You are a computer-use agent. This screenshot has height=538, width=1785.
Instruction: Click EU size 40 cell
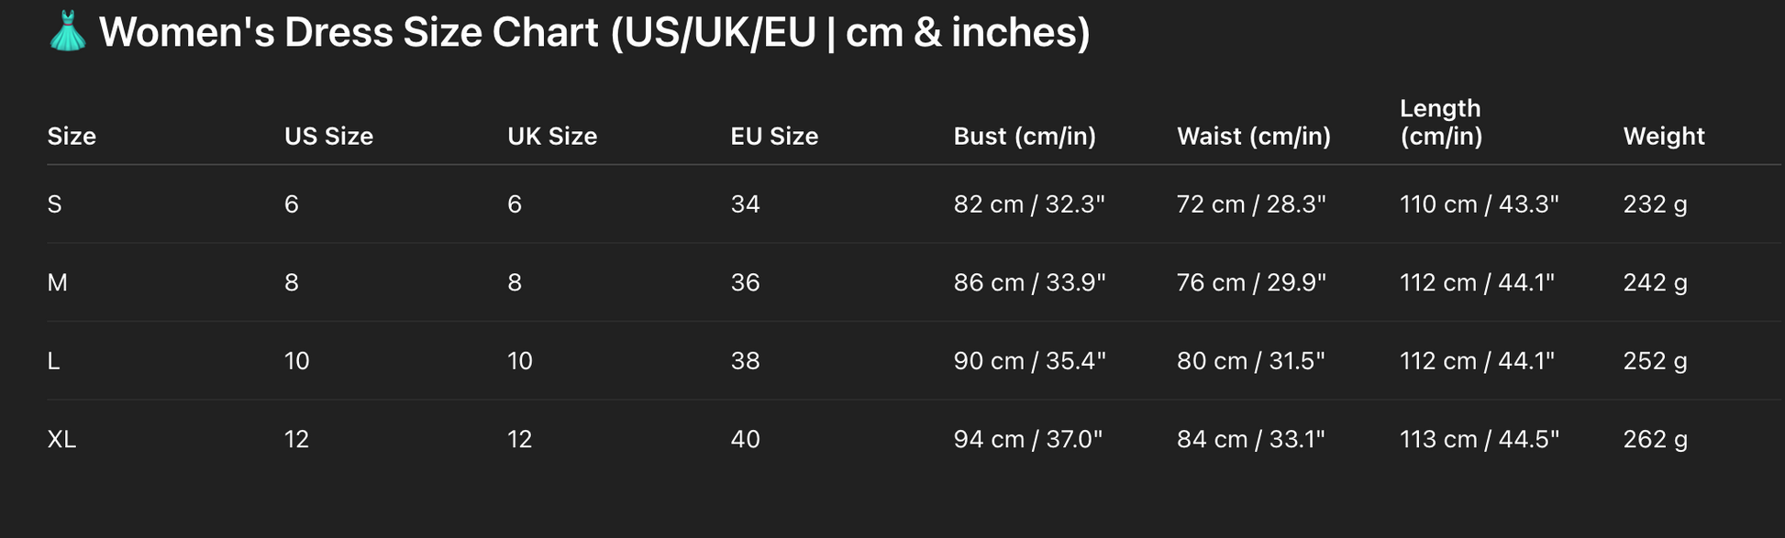coord(746,440)
